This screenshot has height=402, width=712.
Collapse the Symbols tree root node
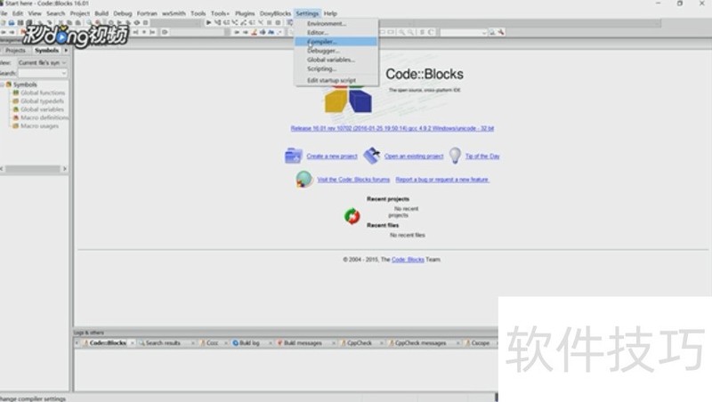3,84
